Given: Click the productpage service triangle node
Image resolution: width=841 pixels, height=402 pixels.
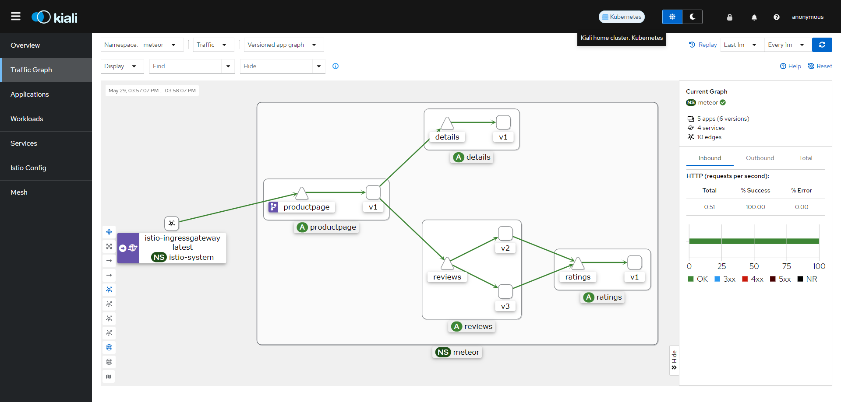Looking at the screenshot, I should pos(302,193).
